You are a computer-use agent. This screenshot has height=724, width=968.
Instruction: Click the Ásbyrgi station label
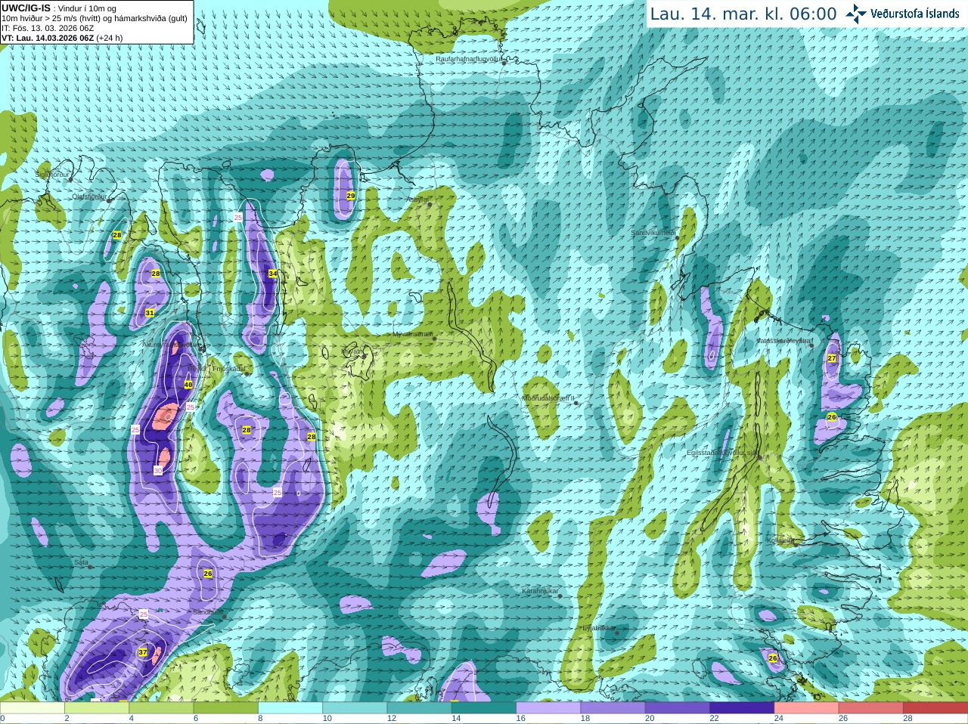pos(417,200)
